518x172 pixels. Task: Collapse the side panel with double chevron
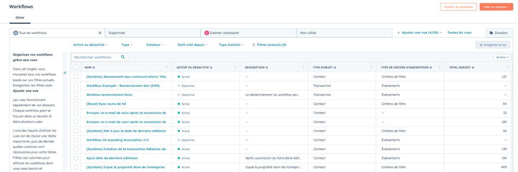point(65,73)
